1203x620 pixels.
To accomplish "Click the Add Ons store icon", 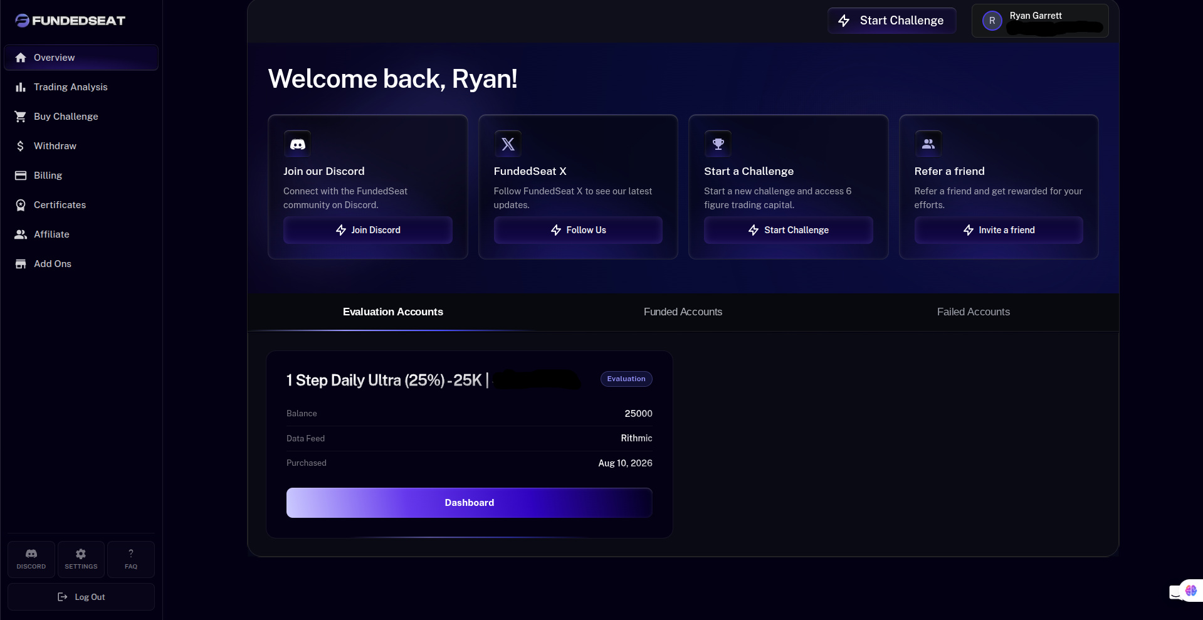I will [21, 264].
